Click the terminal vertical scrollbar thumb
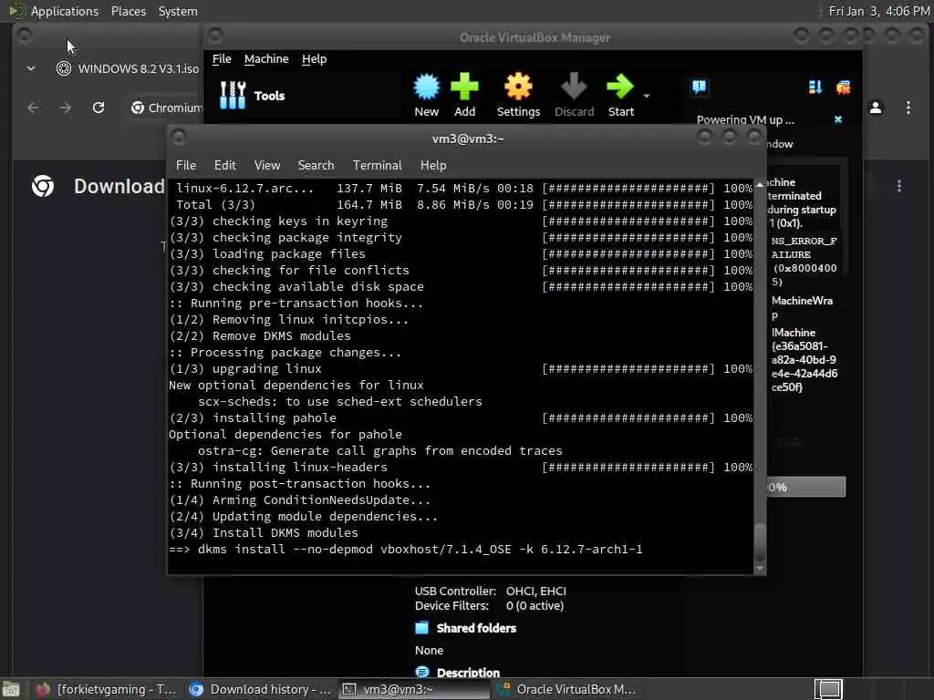 click(760, 541)
